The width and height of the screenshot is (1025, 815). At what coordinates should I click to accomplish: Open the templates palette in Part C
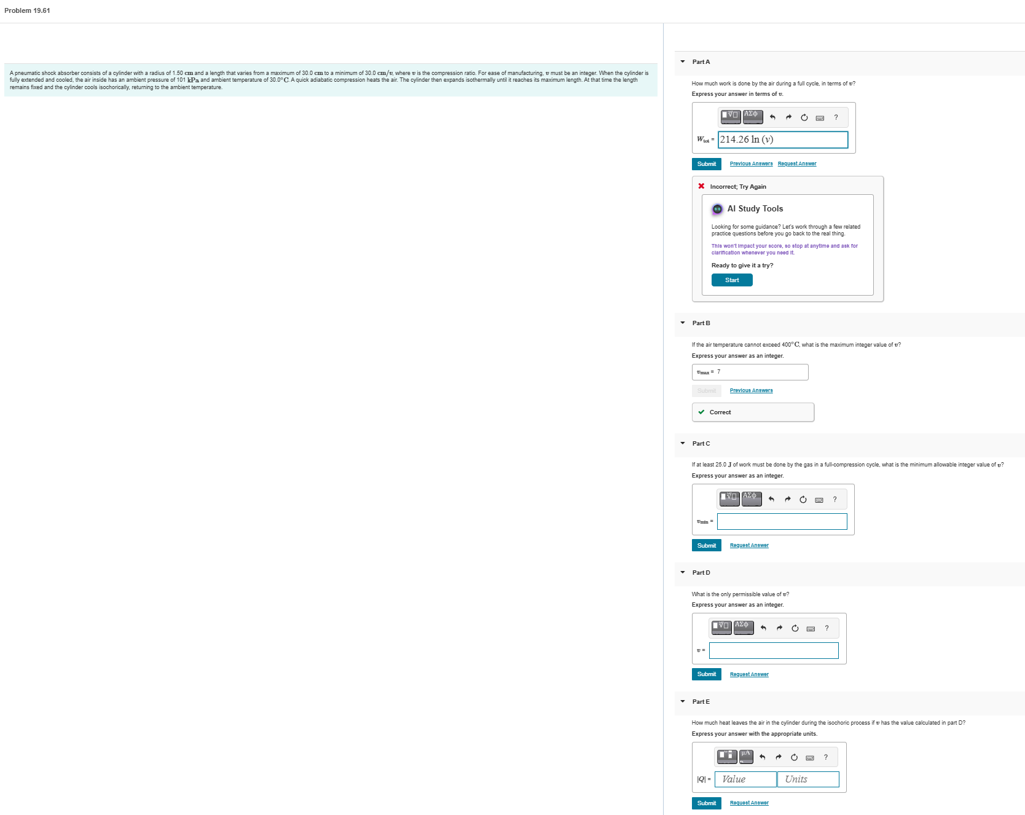pos(729,498)
